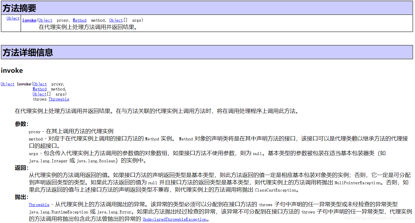
Task: Click summary description 在代理实例上处理方法调用并返回结果
Action: [x=88, y=27]
